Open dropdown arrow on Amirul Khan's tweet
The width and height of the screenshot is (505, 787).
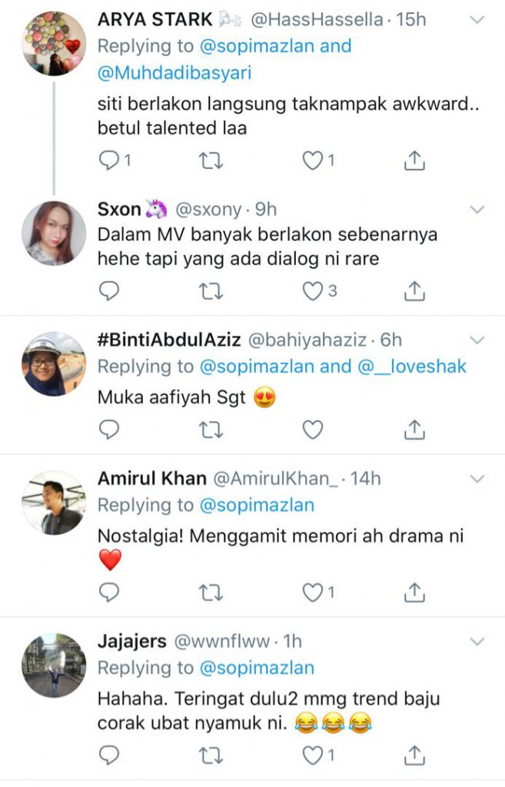pyautogui.click(x=477, y=479)
